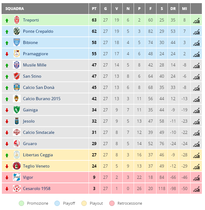The image size is (205, 210).
Task: Open the stats chart icon for Jesolo
Action: pyautogui.click(x=196, y=122)
